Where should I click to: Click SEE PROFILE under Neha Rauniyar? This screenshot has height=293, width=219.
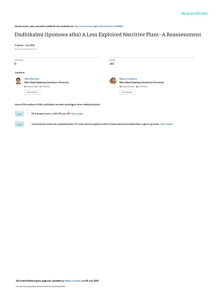(32, 92)
